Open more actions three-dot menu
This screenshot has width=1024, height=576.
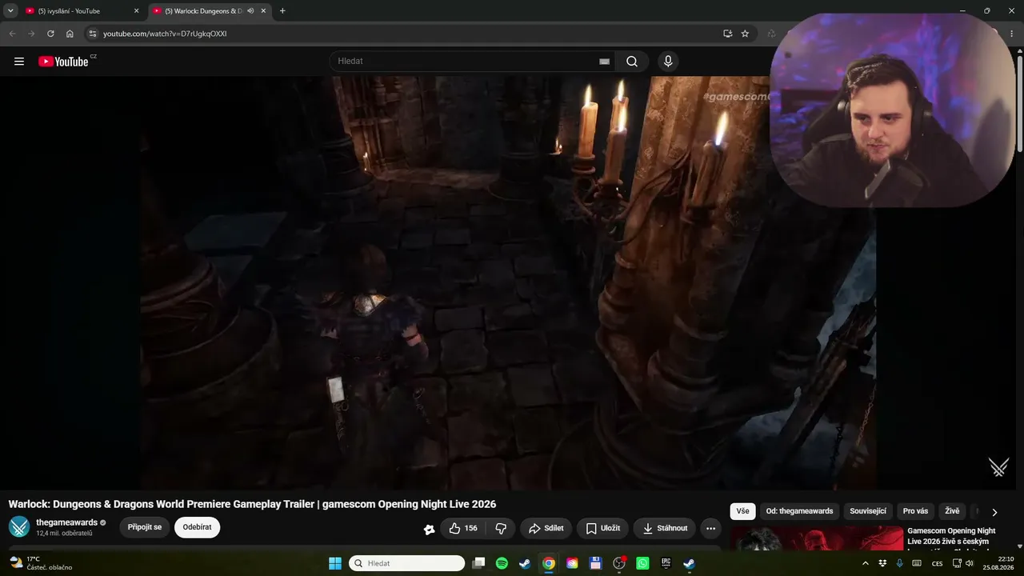(710, 528)
